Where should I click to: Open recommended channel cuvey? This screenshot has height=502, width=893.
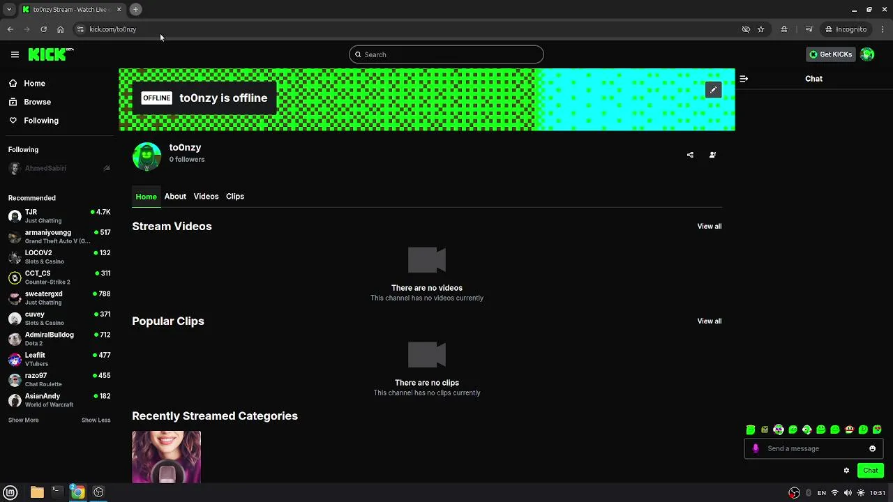[x=59, y=318]
